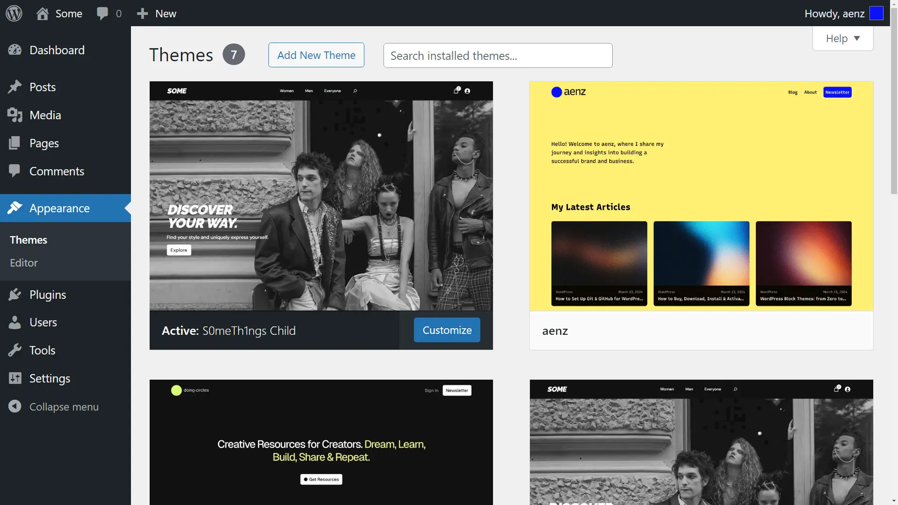Select the Themes menu tab
This screenshot has width=898, height=505.
[29, 239]
